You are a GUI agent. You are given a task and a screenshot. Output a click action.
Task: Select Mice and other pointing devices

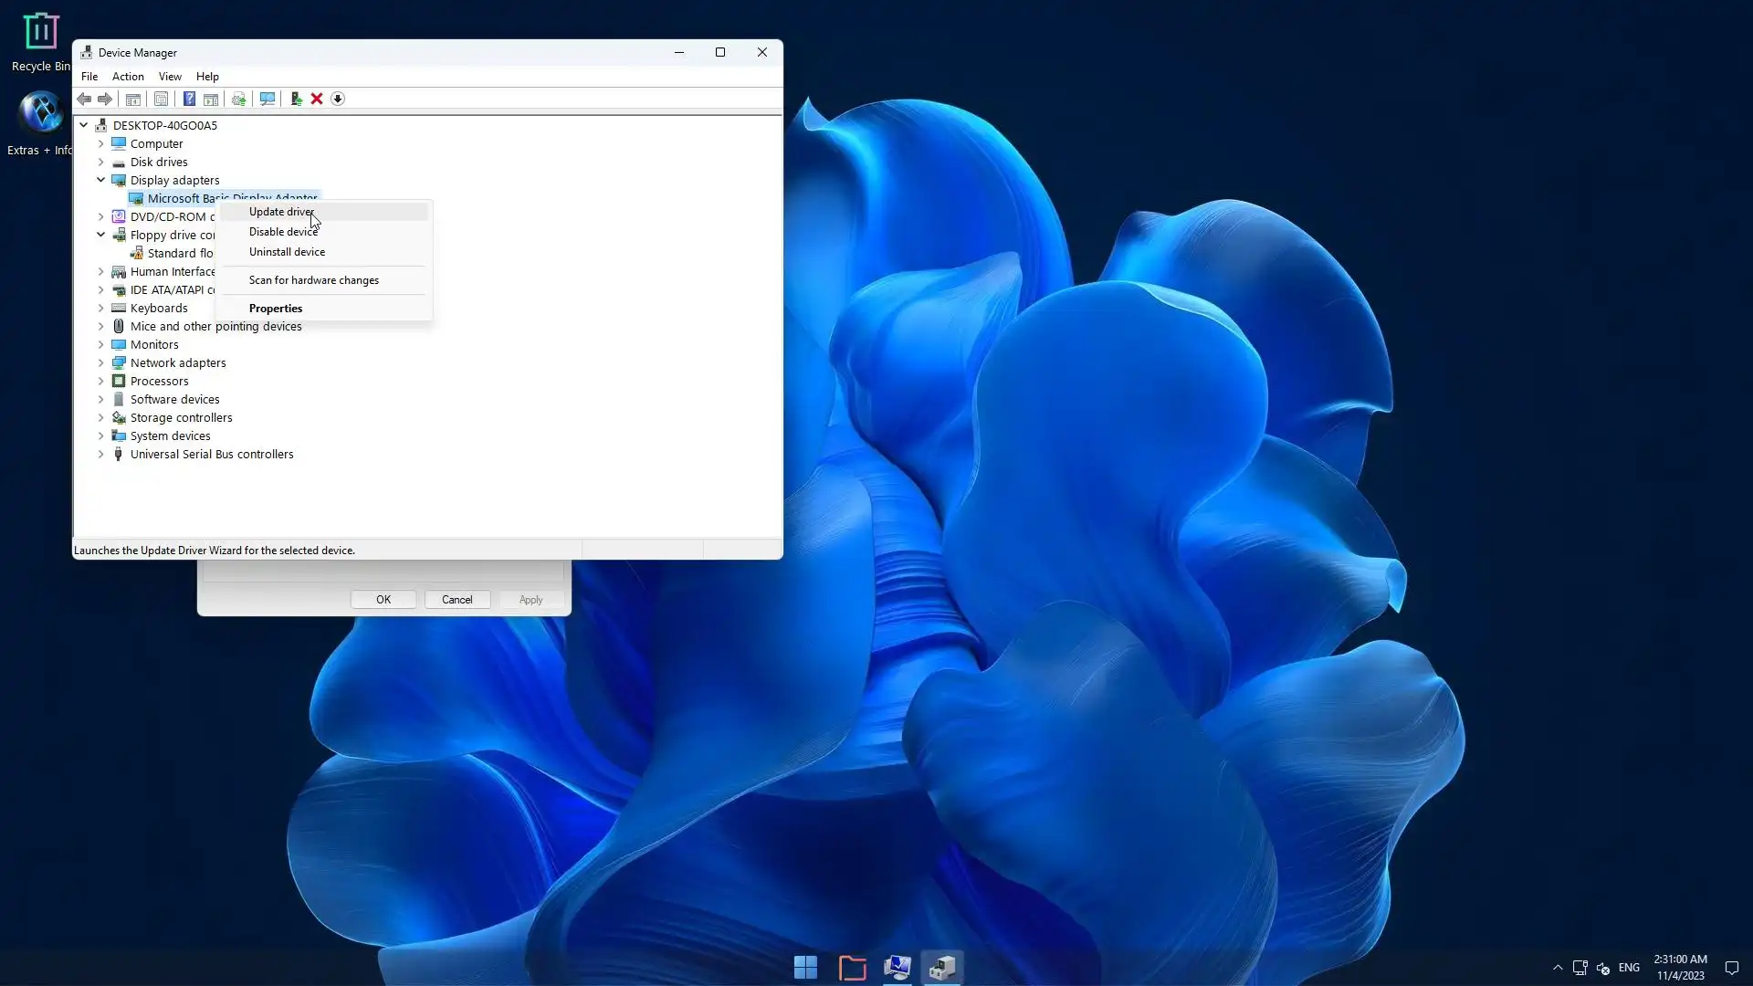click(x=215, y=326)
